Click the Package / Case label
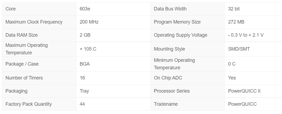 pyautogui.click(x=22, y=64)
